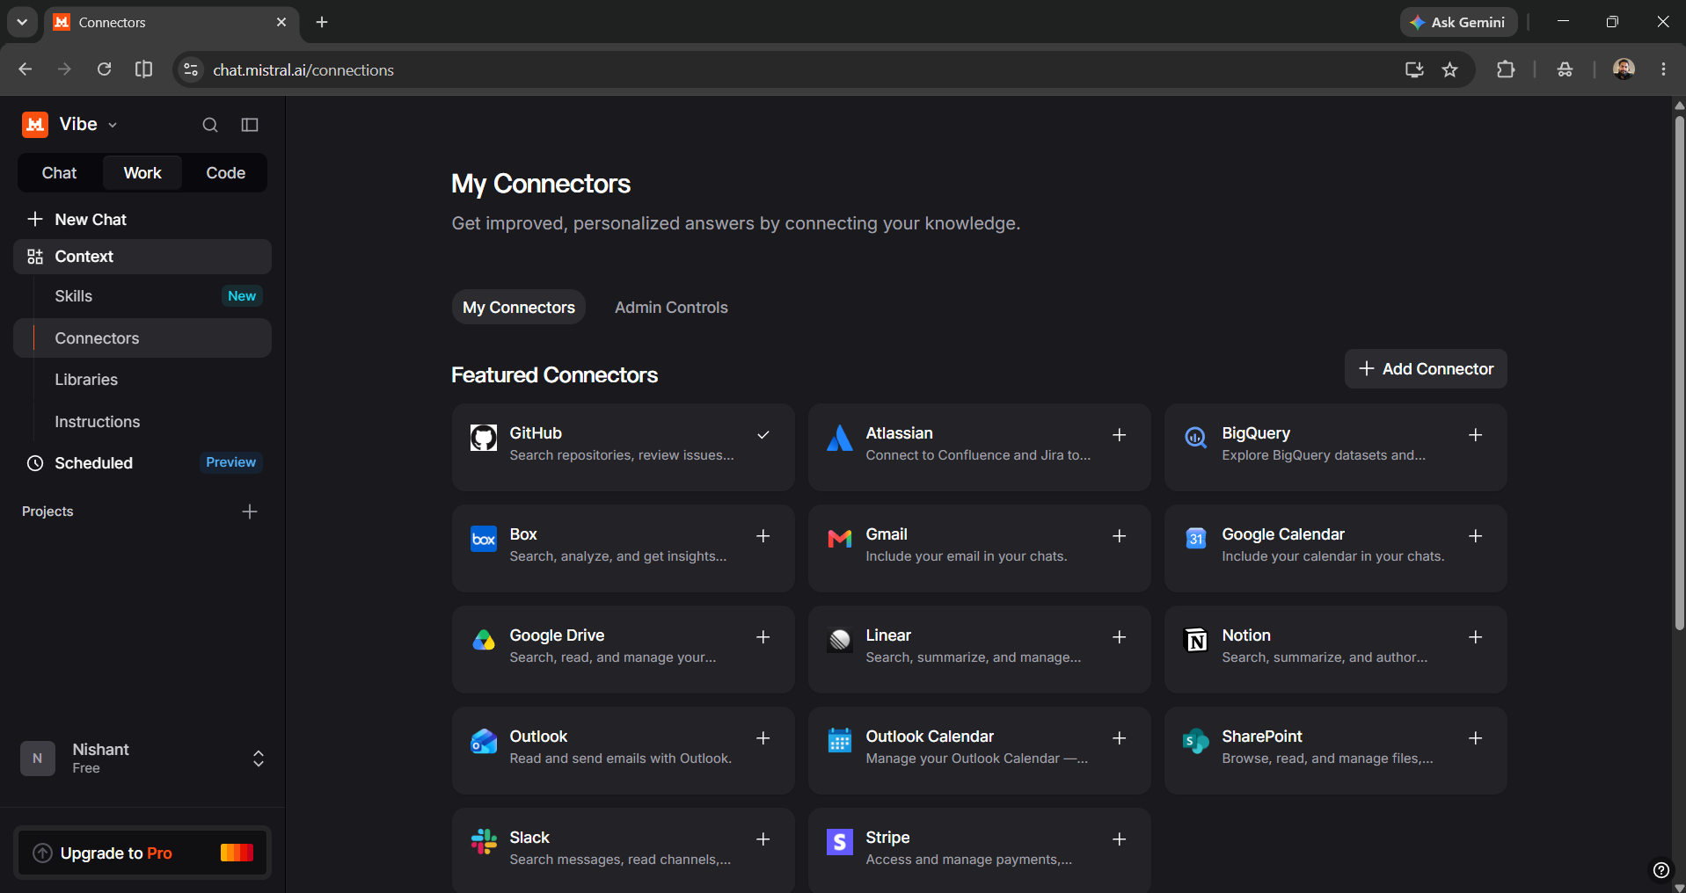Collapse sidebar with the panel toggle icon
The image size is (1686, 893).
(x=250, y=125)
